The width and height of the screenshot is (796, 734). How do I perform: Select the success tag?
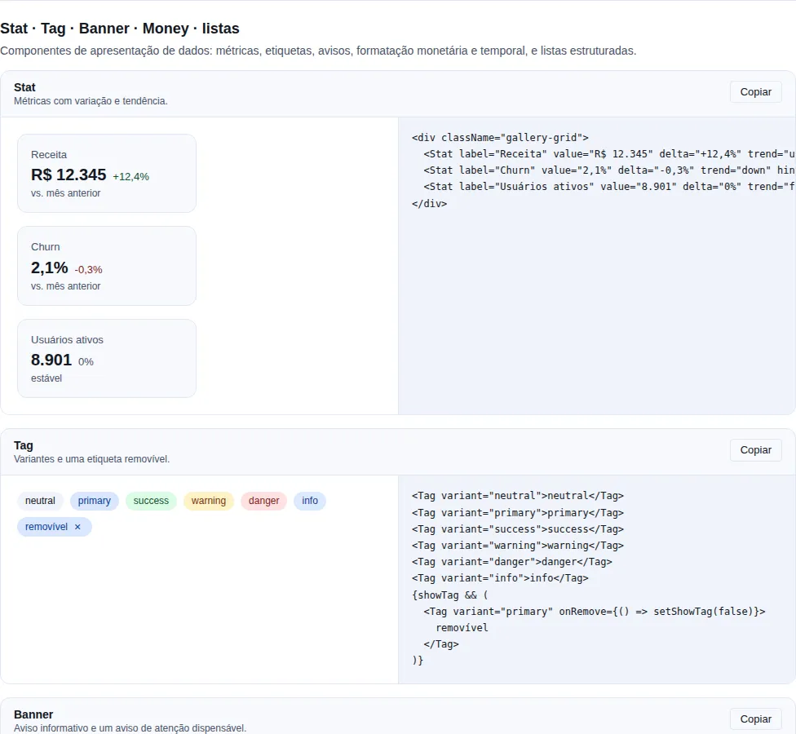coord(151,501)
